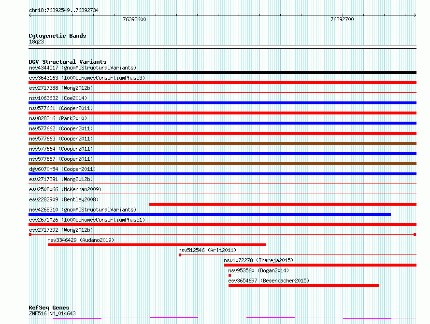
Task: Click the RefSeq Genes track title
Action: 49,308
